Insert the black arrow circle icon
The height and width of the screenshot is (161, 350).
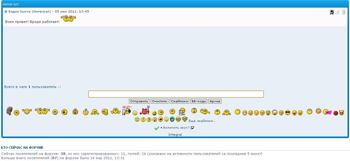160,119
